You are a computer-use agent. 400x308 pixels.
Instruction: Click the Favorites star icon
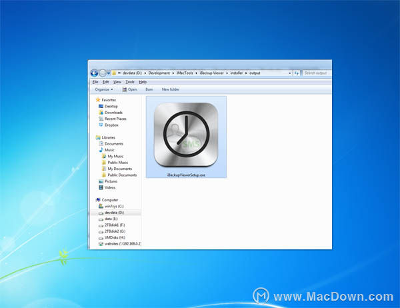click(98, 100)
